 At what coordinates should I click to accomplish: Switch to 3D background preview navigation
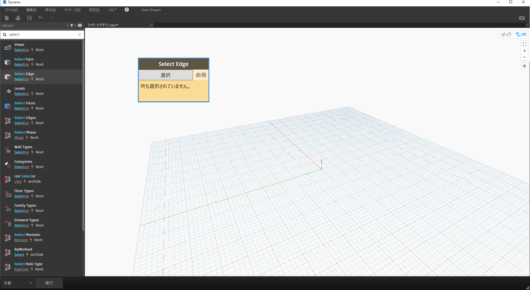(506, 34)
